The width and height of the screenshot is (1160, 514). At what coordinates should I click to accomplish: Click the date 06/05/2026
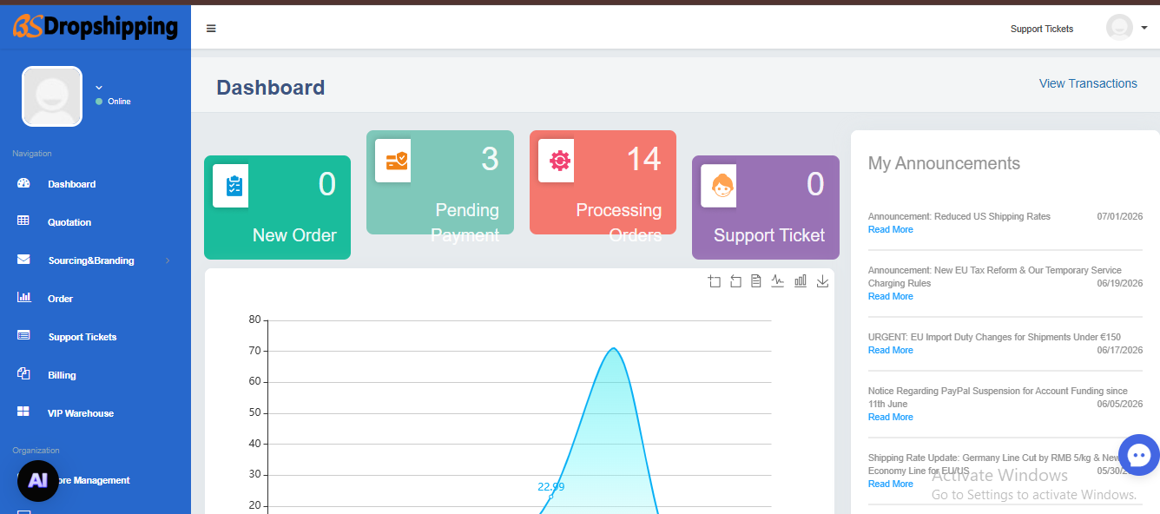tap(1120, 404)
